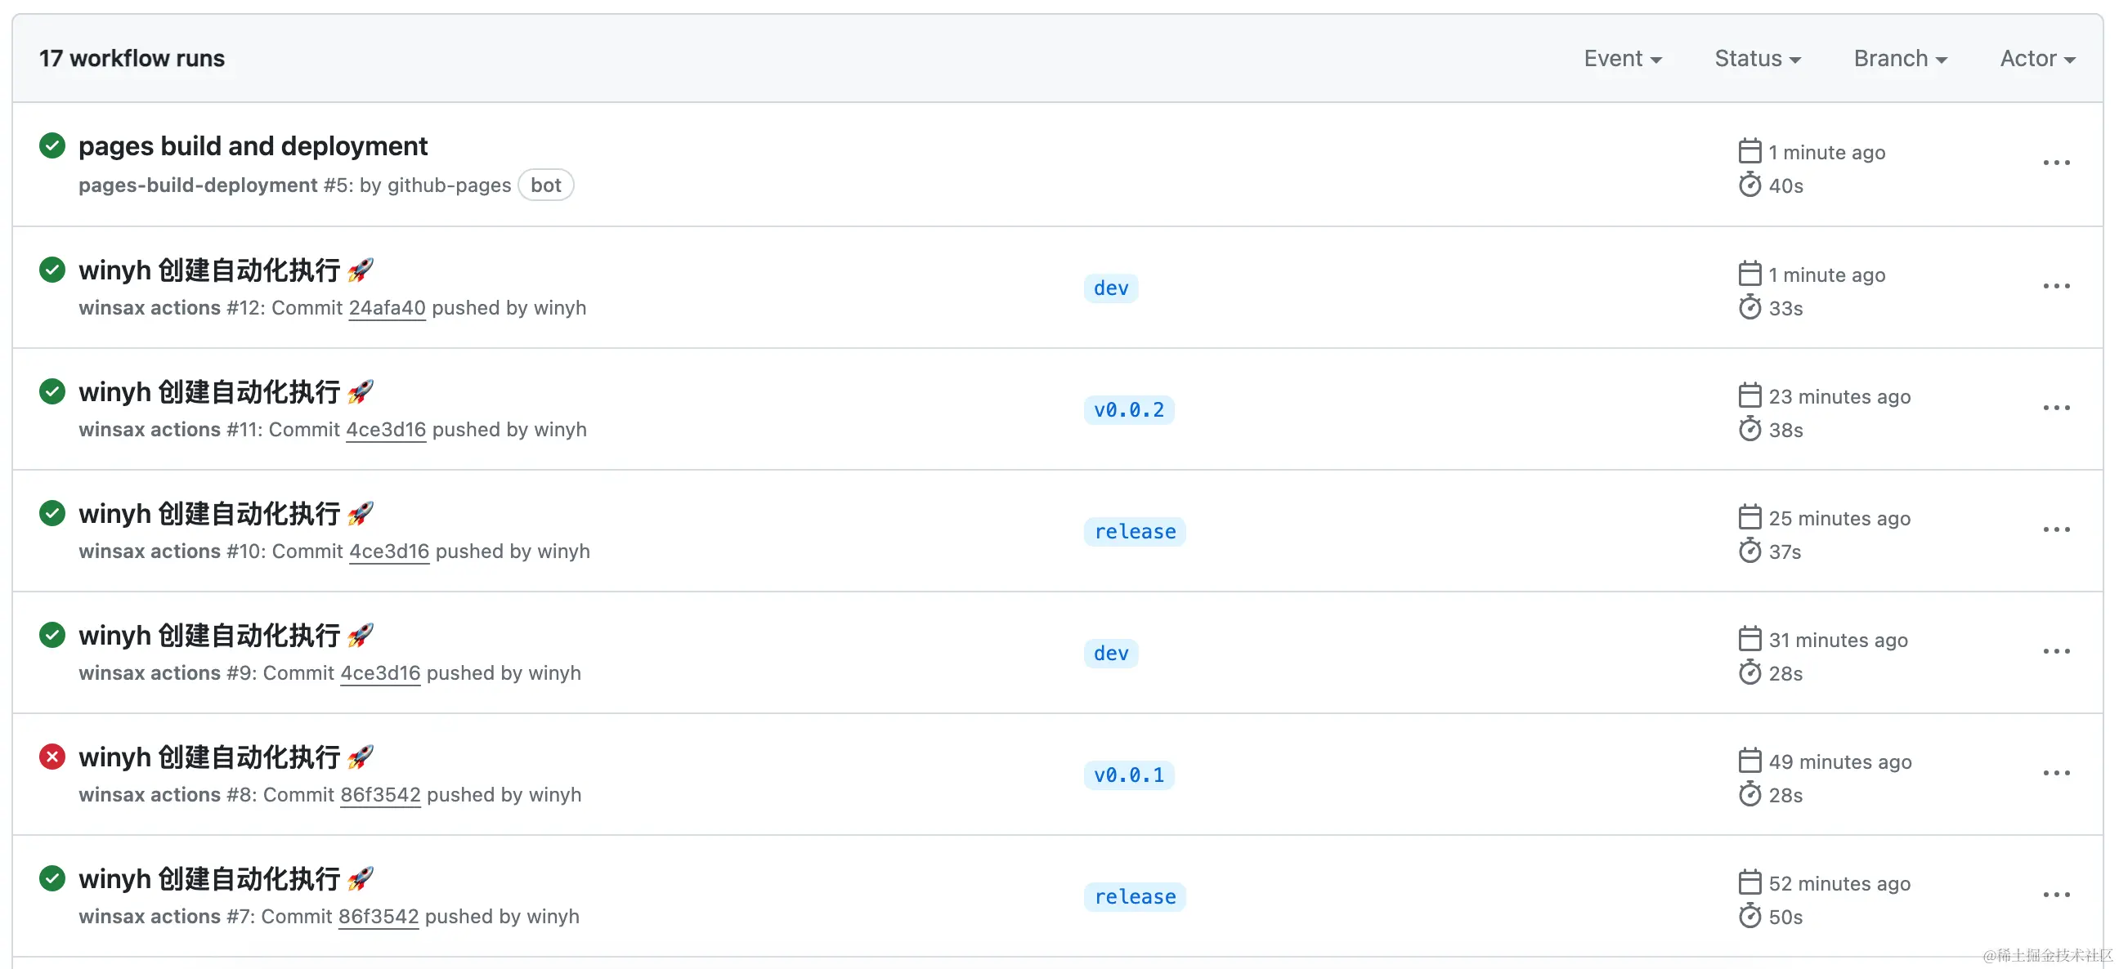
Task: Open three-dot menu for run #12
Action: pyautogui.click(x=2056, y=286)
